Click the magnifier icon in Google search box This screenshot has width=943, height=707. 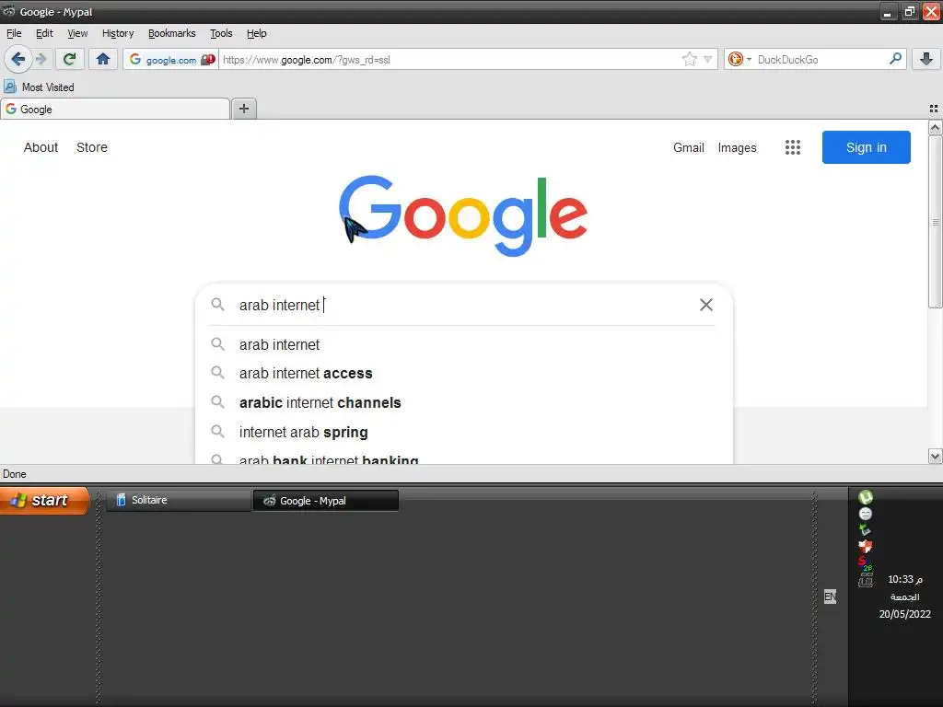(217, 305)
